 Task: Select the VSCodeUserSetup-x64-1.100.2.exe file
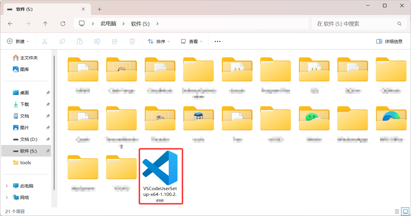160,176
